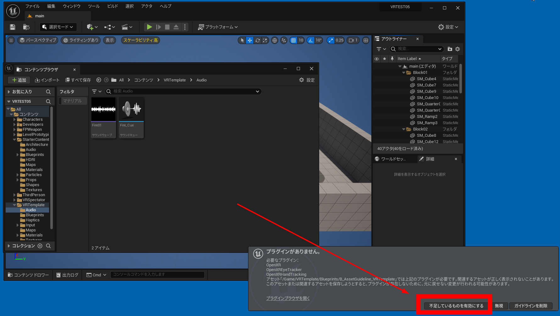Toggle rotation angle snapping

point(311,40)
